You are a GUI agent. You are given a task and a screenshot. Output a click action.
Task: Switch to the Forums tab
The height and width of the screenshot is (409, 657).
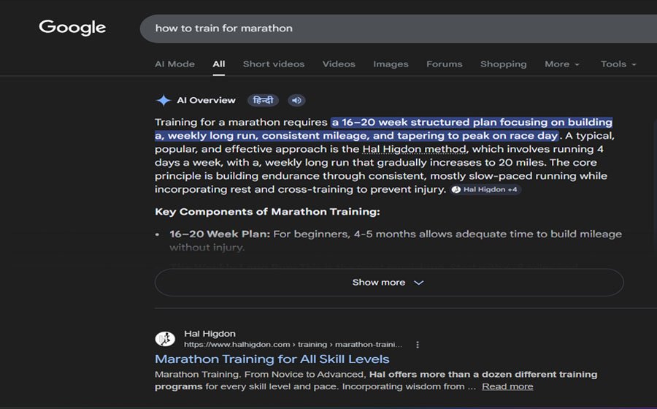[x=444, y=64]
